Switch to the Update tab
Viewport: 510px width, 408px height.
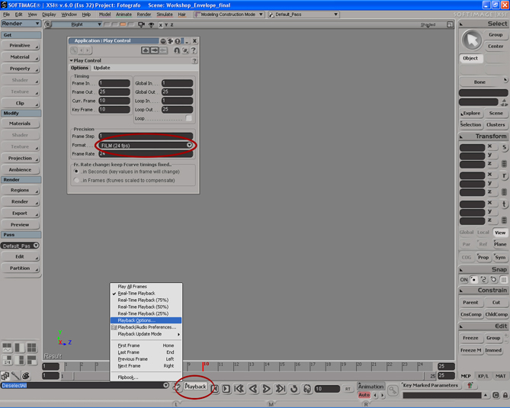pyautogui.click(x=101, y=68)
